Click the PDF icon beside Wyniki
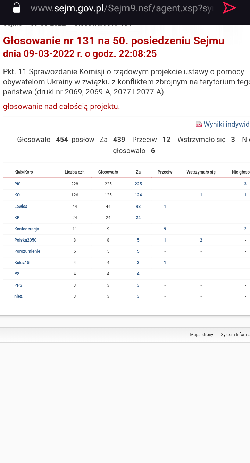 click(199, 125)
